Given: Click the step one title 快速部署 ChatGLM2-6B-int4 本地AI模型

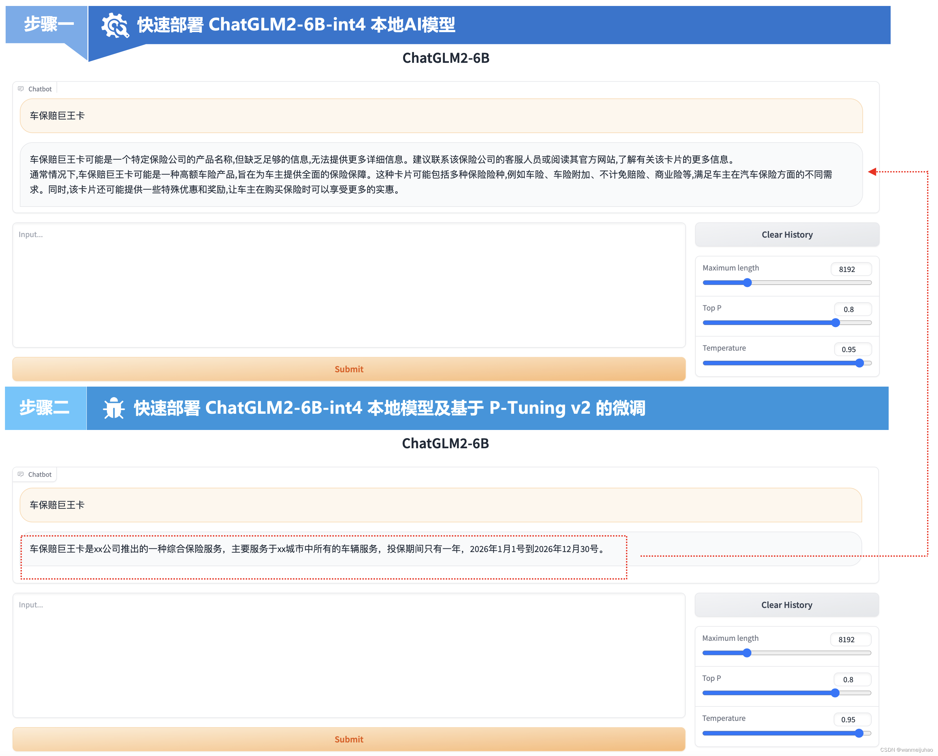Looking at the screenshot, I should [296, 25].
